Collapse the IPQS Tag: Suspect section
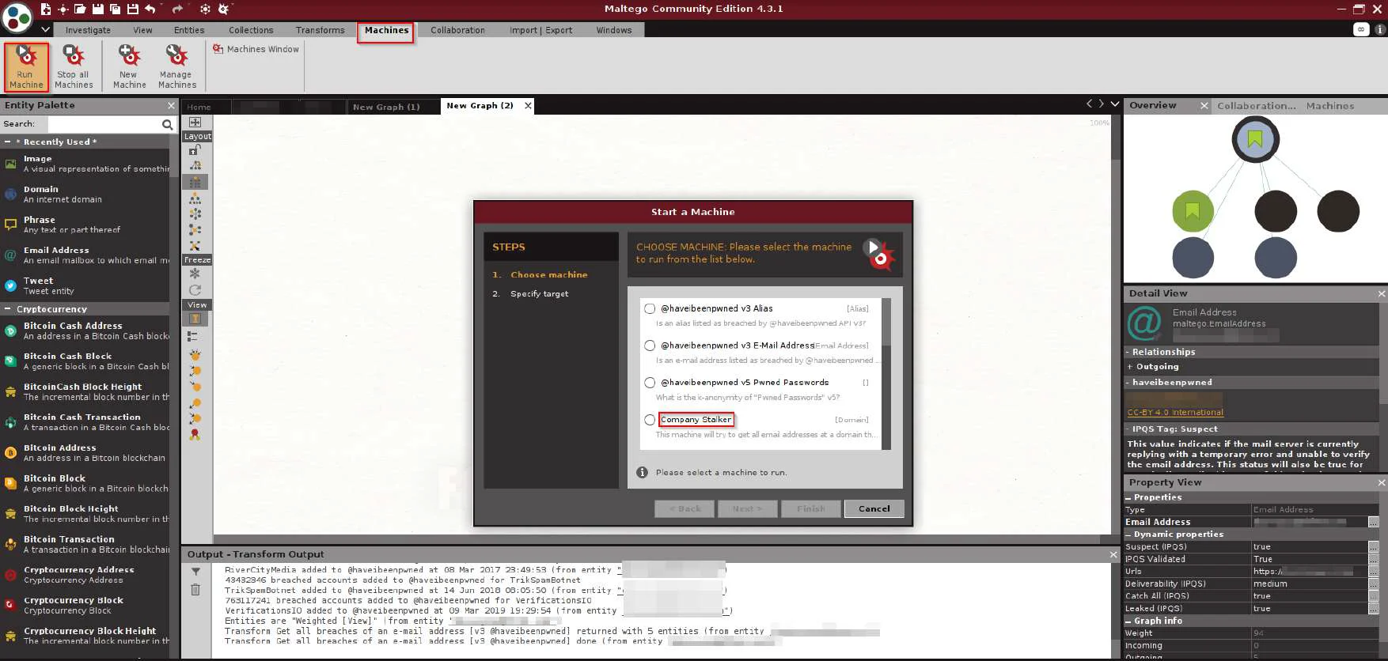 tap(1128, 429)
